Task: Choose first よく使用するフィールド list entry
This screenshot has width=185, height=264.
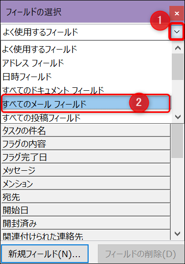Action: pos(86,50)
